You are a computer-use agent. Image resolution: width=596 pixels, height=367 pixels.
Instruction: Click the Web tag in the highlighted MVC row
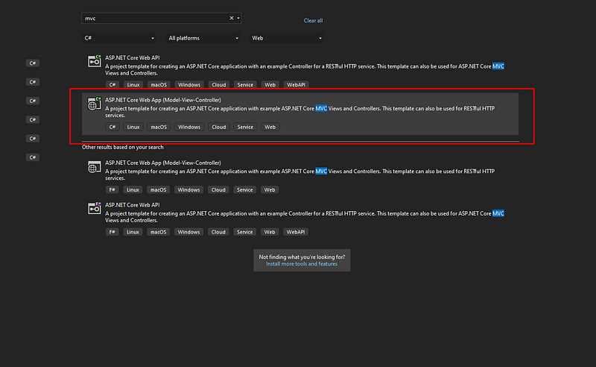tap(270, 127)
